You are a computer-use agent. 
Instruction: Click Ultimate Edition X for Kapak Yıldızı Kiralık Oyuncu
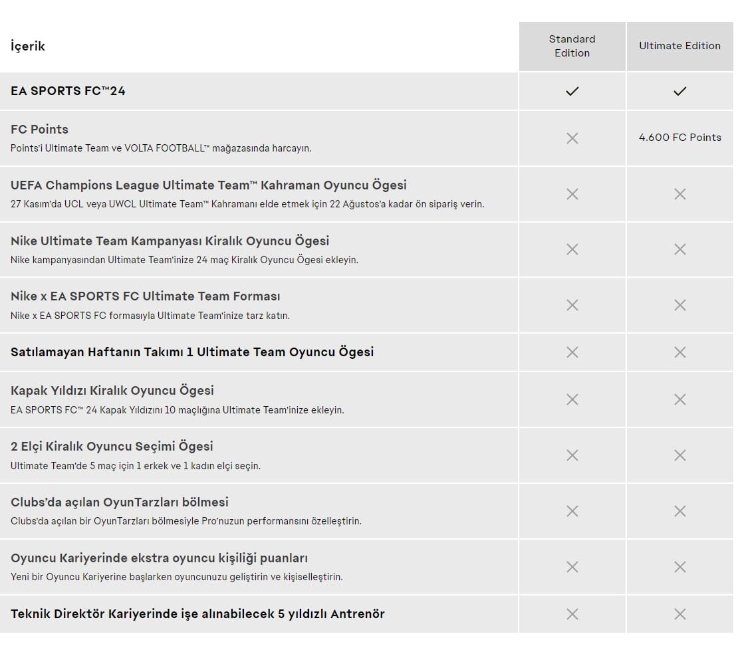679,399
